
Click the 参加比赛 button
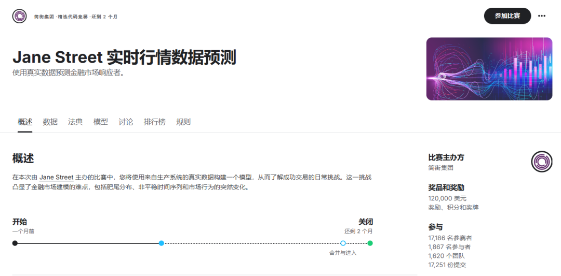coord(507,16)
